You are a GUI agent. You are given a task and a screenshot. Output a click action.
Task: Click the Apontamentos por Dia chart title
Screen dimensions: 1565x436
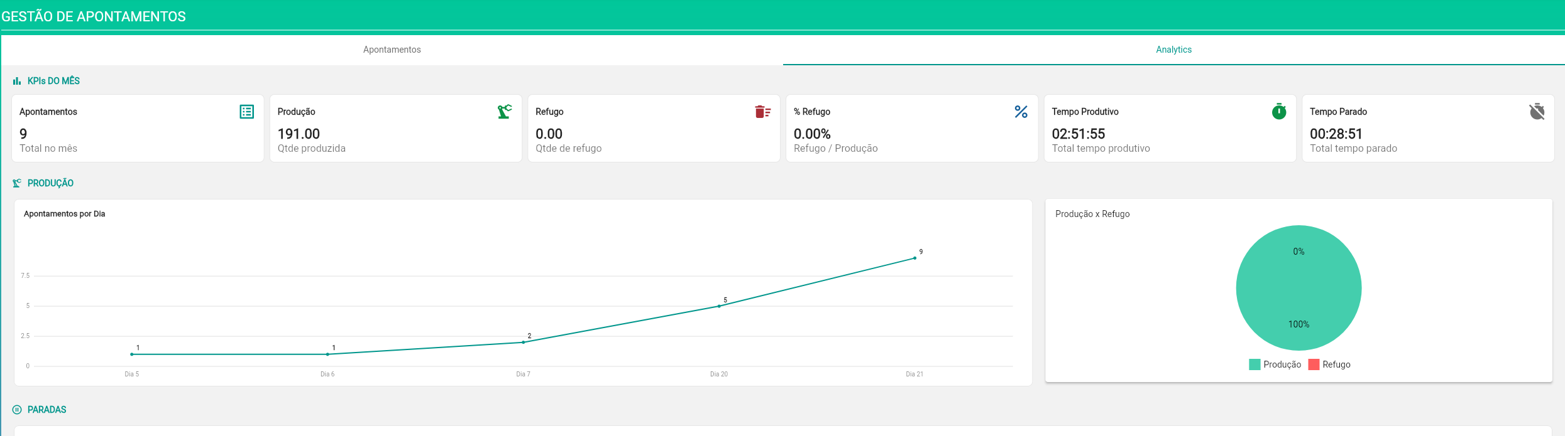65,214
